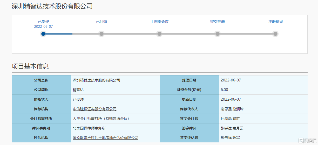Screen dimensions: 318x145
Task: Click the 更新日期 value 2022-06-07
Action: coord(231,100)
